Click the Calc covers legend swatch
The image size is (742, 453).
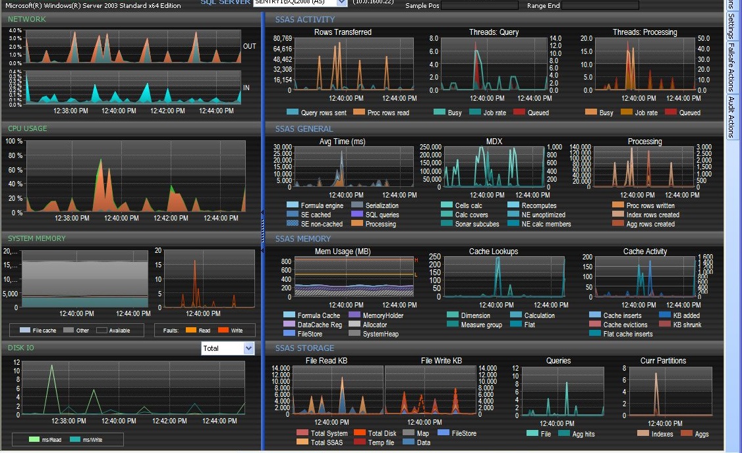[447, 214]
